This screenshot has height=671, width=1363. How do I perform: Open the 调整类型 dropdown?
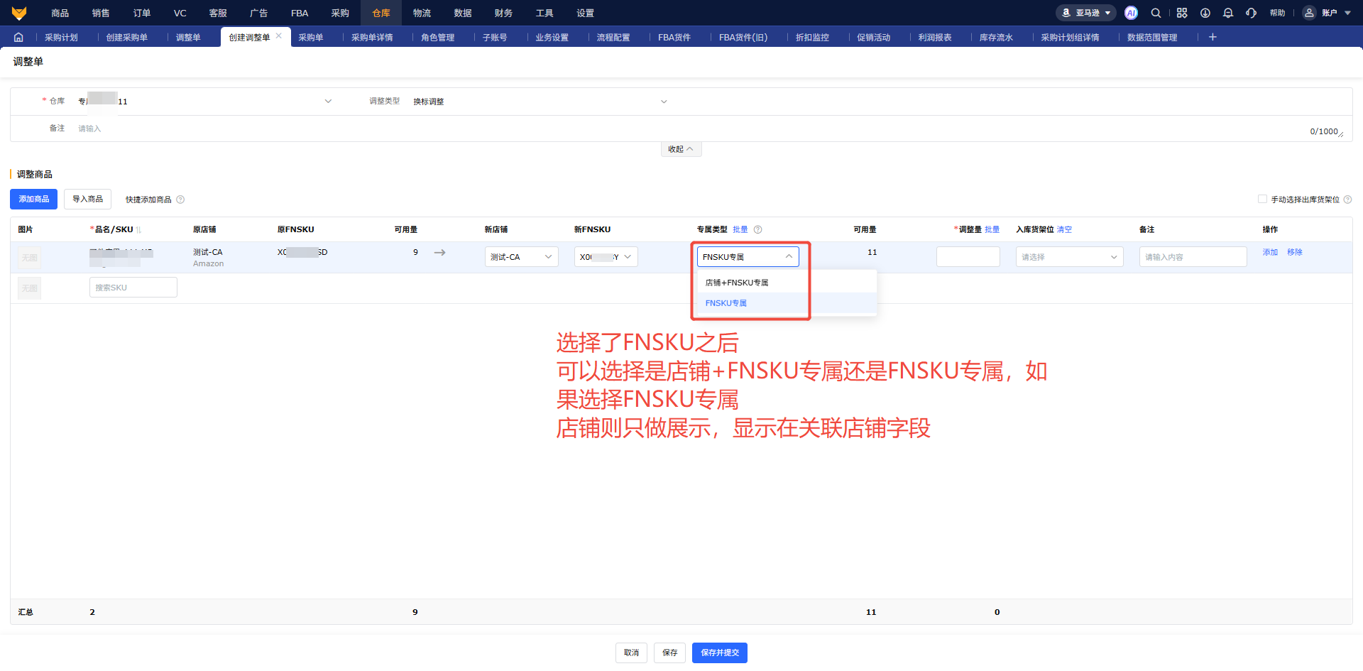(x=664, y=102)
